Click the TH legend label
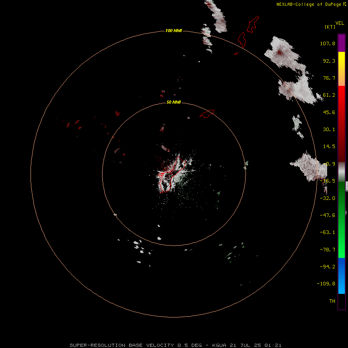 [332, 301]
